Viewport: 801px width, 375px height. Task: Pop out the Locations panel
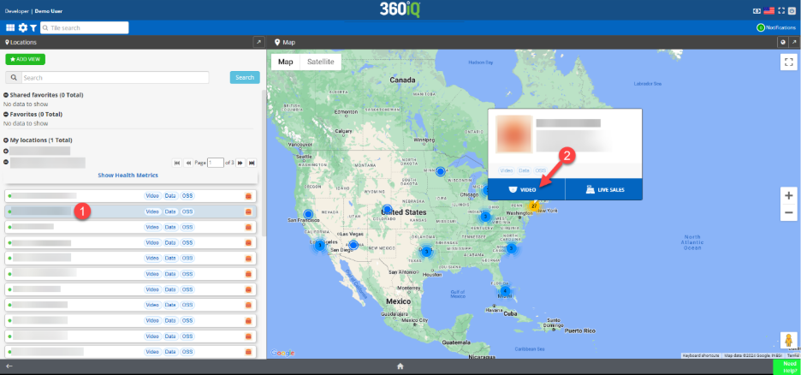258,42
